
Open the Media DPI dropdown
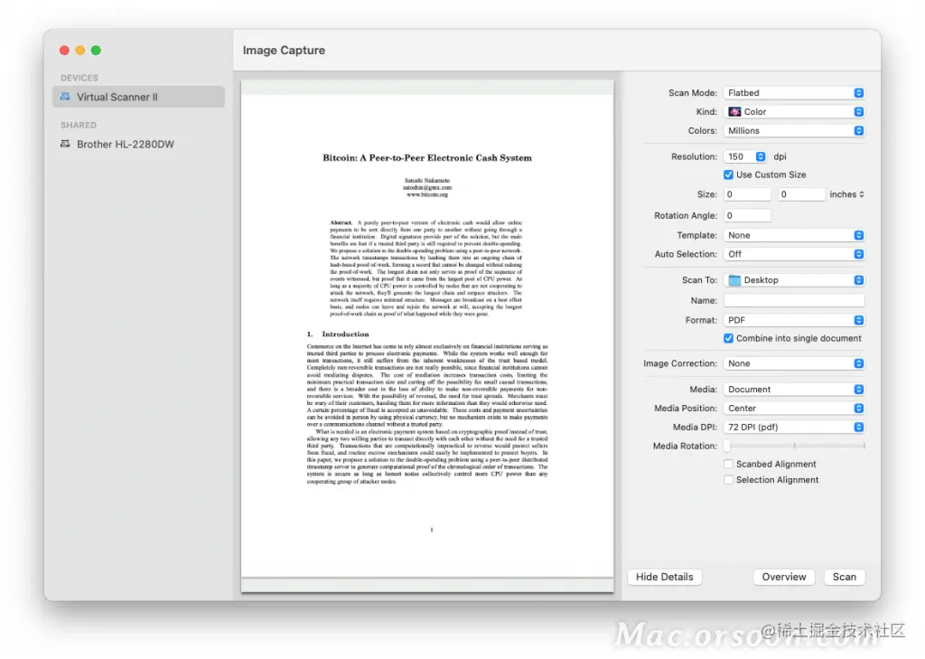pos(794,427)
